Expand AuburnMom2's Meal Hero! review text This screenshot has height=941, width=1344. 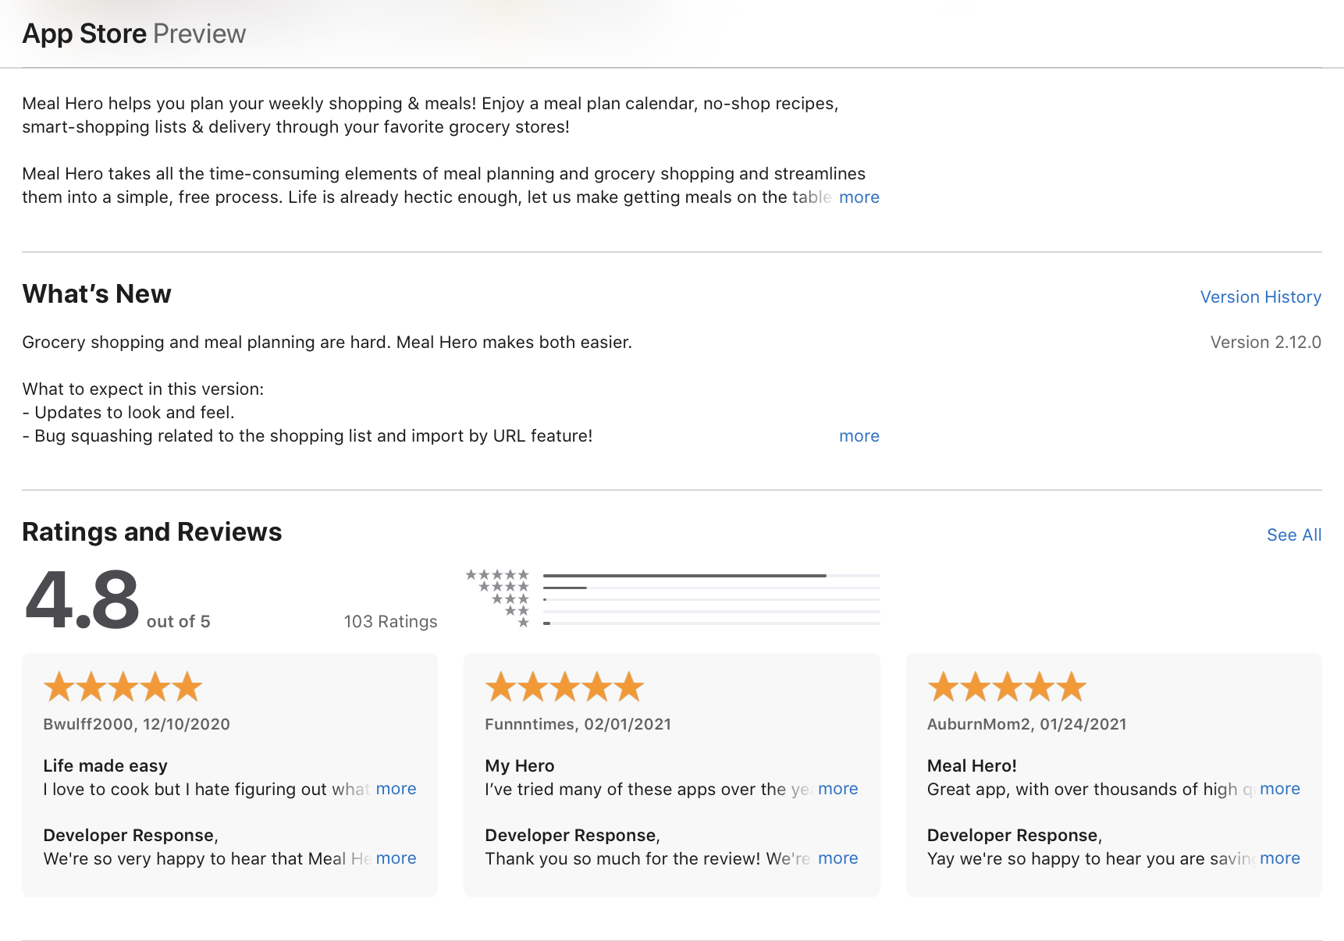point(1279,789)
